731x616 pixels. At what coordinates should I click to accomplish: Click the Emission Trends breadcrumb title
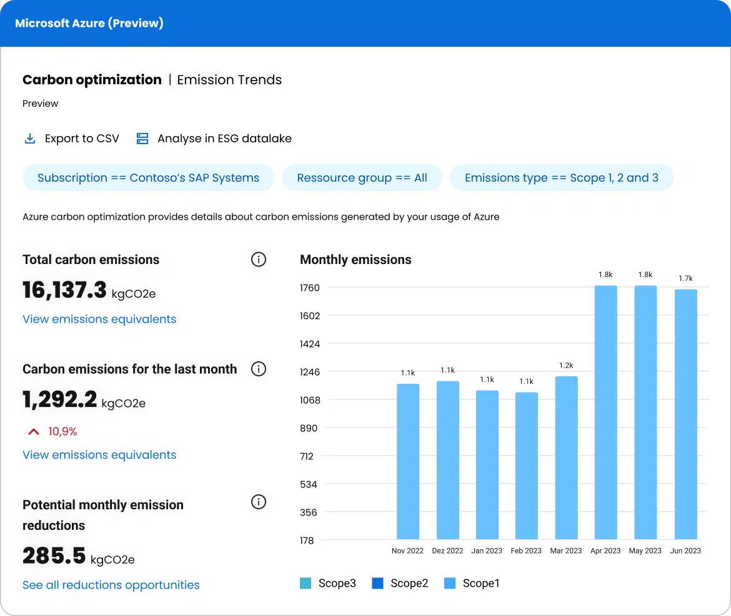point(229,80)
